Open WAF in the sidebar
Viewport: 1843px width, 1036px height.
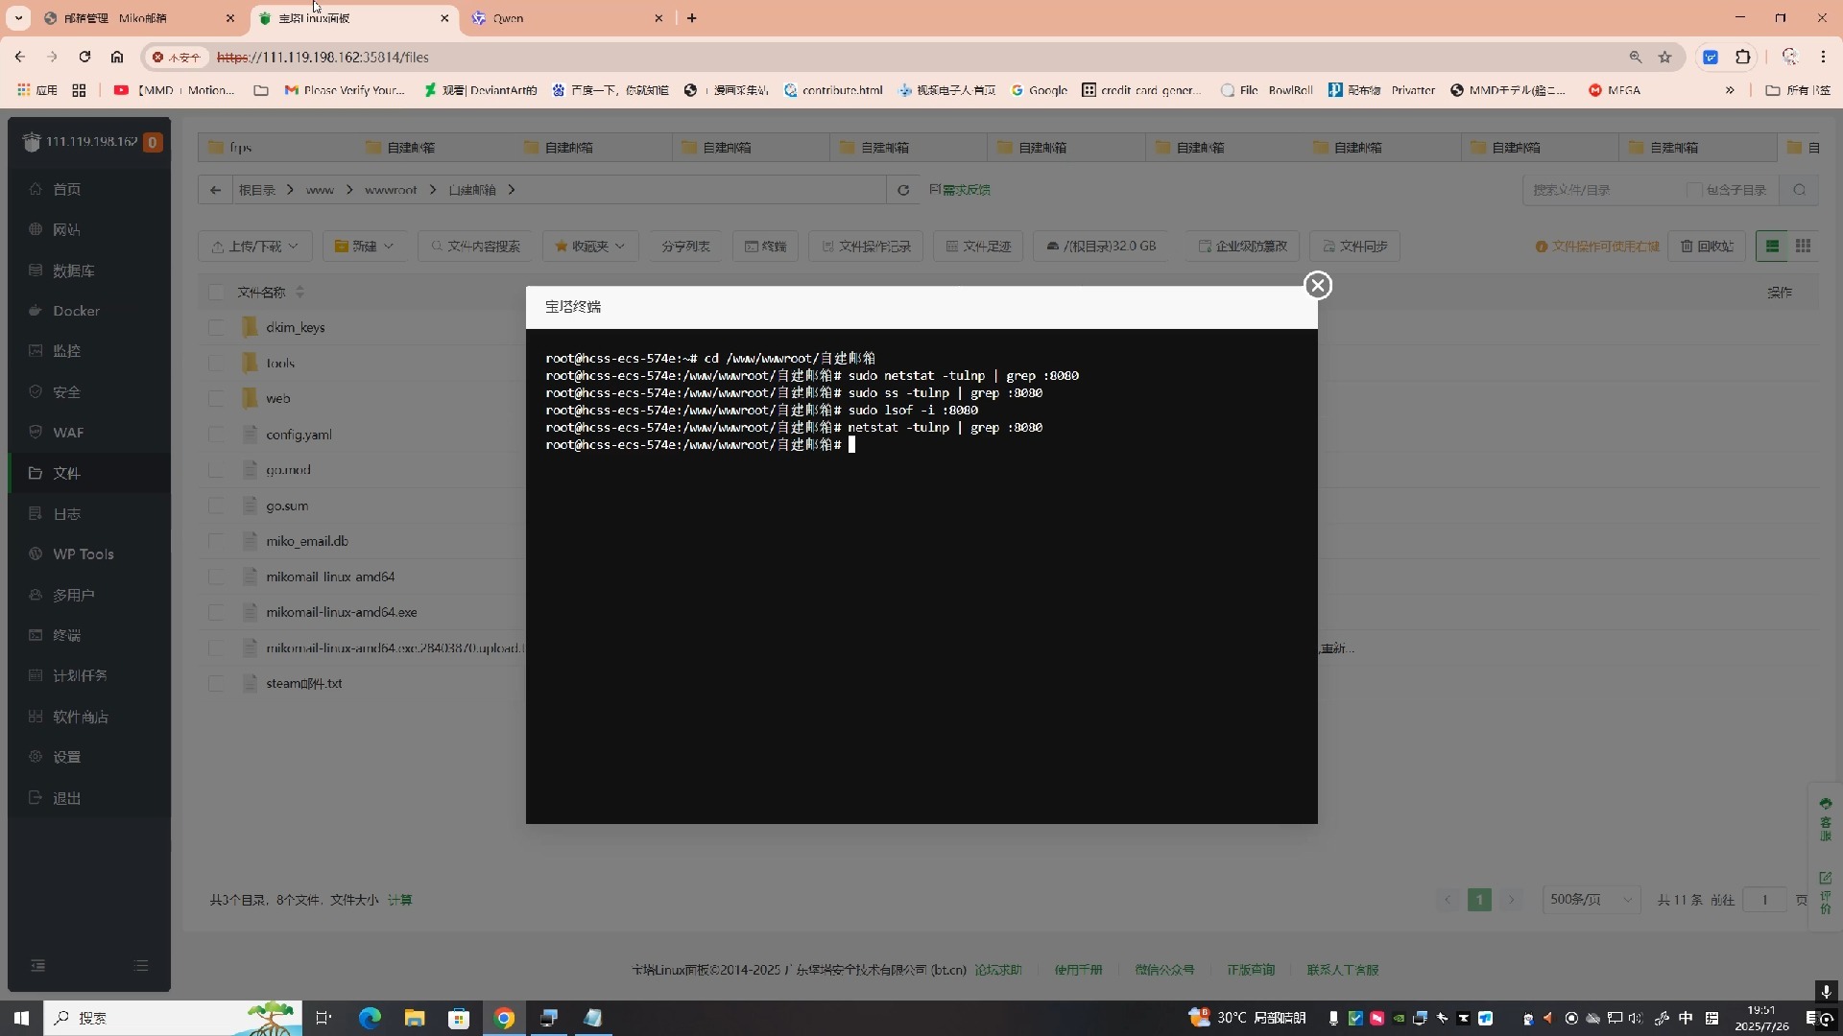pos(67,433)
